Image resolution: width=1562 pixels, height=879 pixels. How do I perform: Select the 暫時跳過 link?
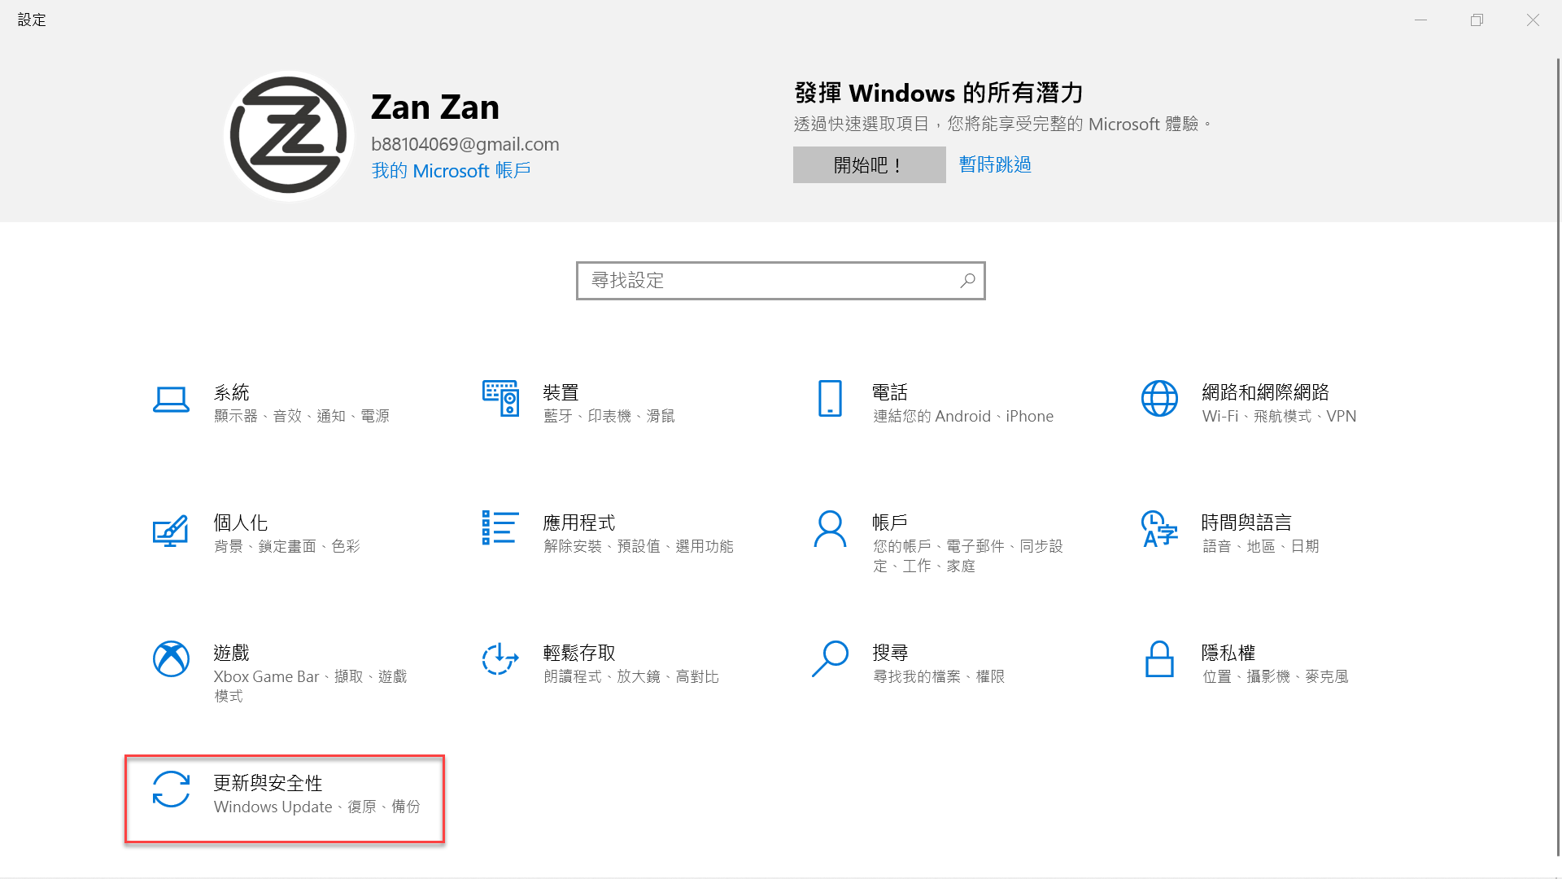(995, 164)
